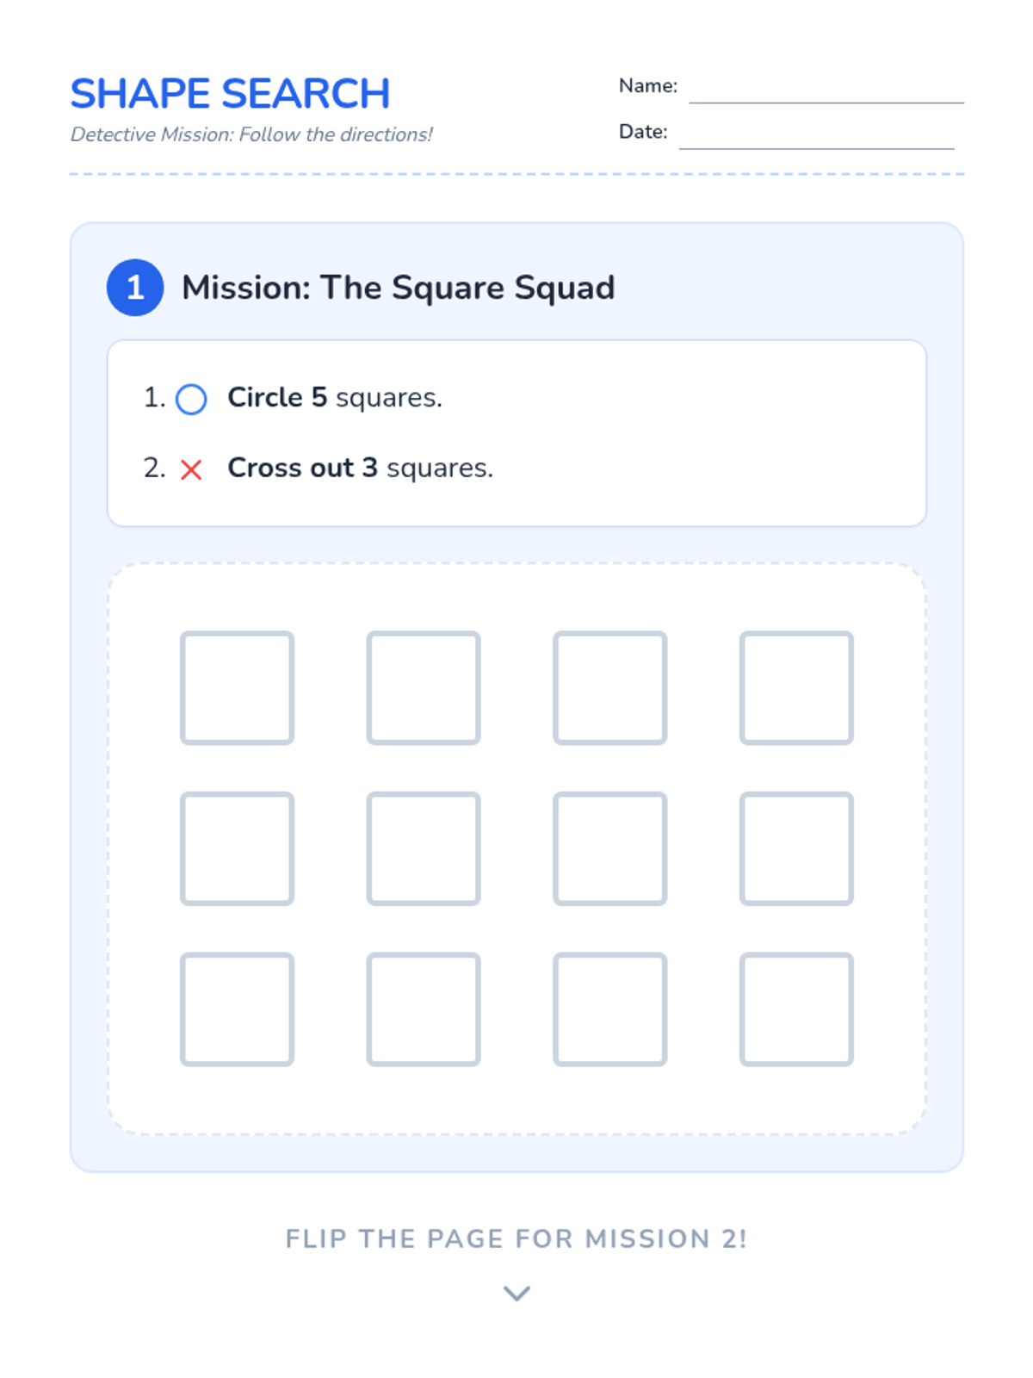
Task: Click the last square in the bottom row
Action: (x=796, y=1009)
